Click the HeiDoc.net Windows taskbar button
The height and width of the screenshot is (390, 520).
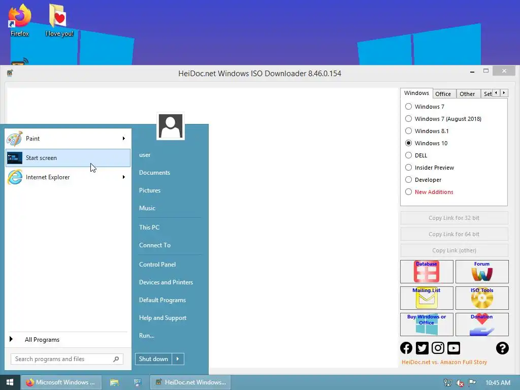tap(190, 382)
